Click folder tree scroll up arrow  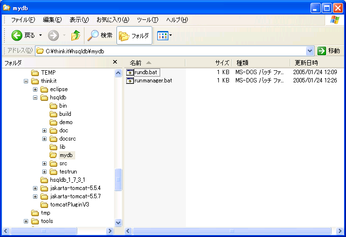118,73
